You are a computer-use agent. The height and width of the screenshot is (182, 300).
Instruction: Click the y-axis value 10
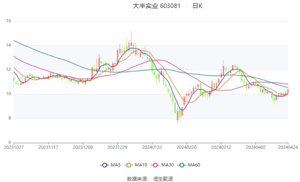(x=8, y=94)
